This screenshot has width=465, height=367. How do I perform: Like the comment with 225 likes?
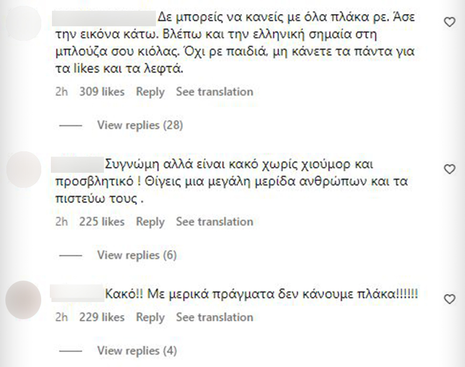click(450, 170)
